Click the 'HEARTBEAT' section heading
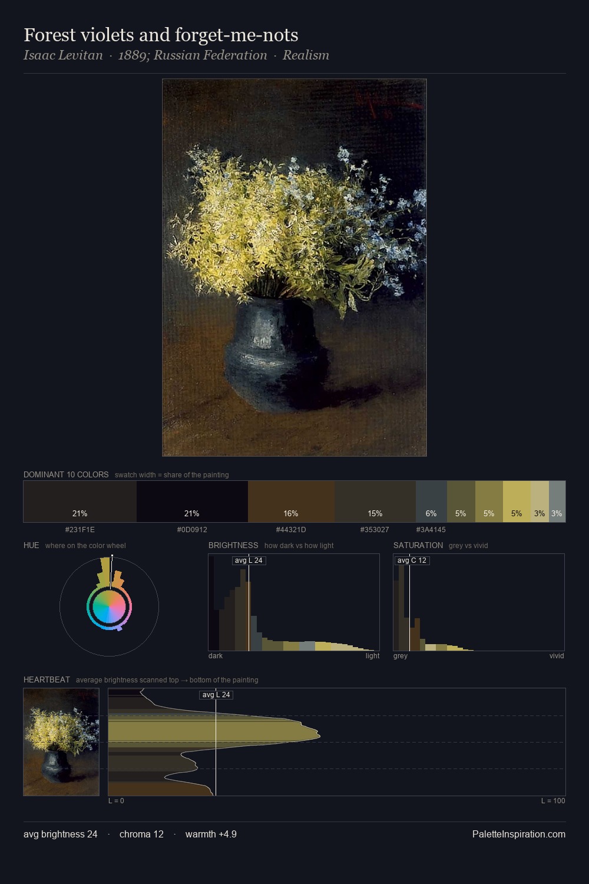 tap(47, 680)
